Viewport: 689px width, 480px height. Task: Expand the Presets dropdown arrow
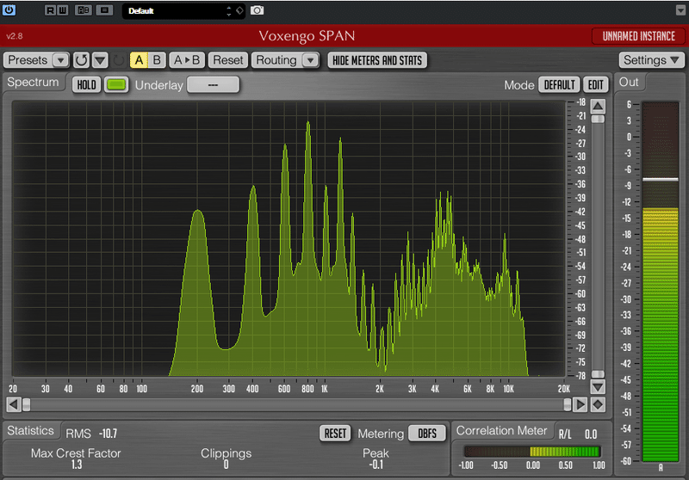coord(60,60)
